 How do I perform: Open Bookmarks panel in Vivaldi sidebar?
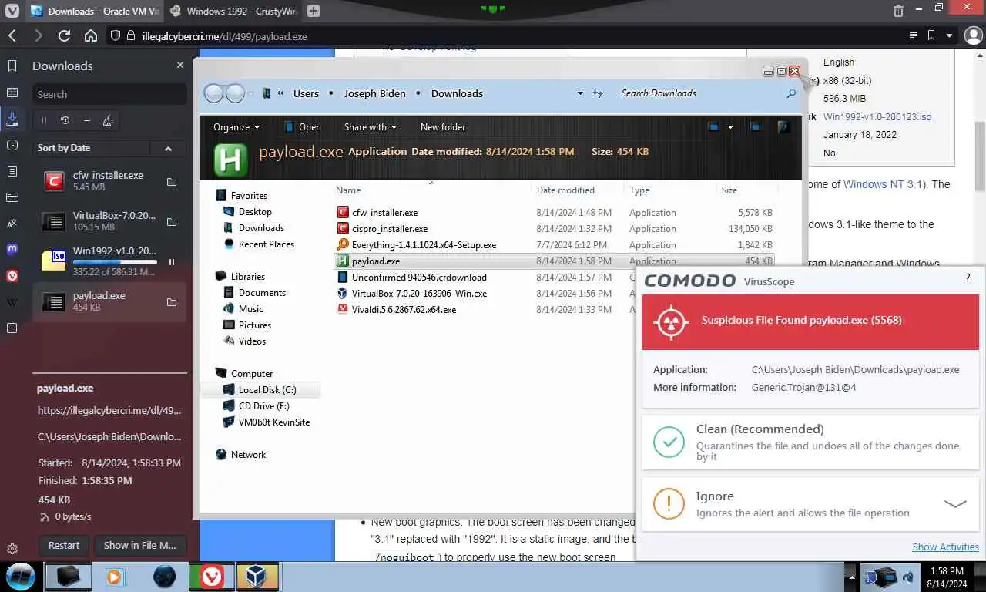12,66
